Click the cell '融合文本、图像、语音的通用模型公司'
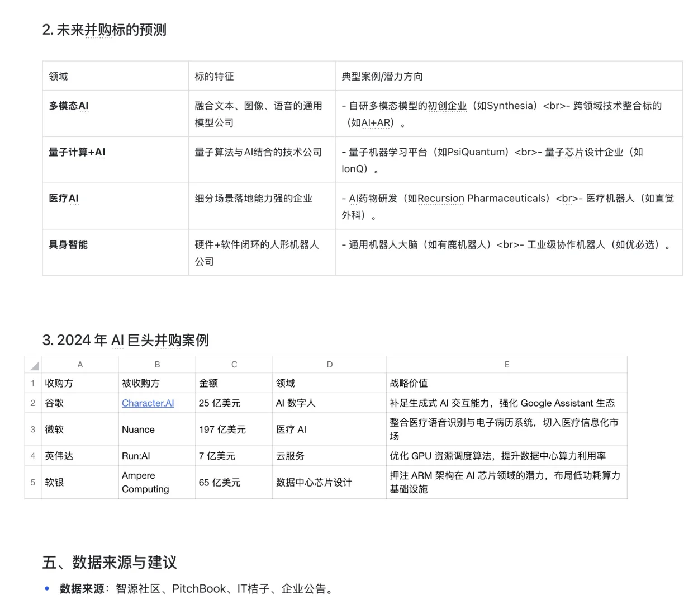The image size is (698, 604). [x=262, y=114]
